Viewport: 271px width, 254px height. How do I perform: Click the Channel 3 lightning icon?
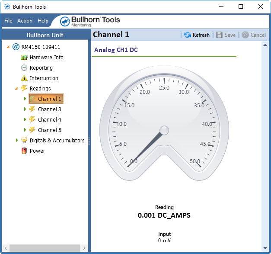click(32, 109)
